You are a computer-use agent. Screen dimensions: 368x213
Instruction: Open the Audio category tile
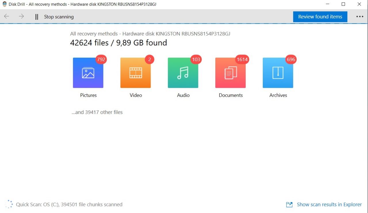coord(183,73)
